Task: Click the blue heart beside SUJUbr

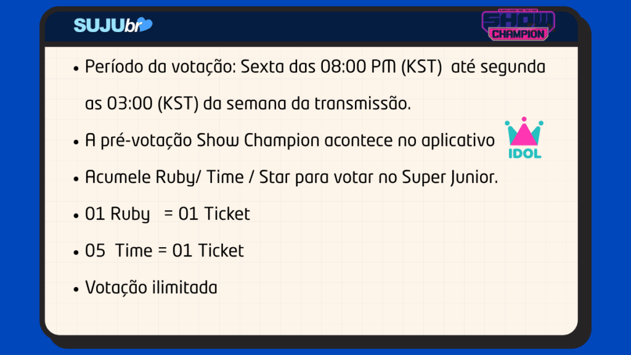Action: point(145,24)
